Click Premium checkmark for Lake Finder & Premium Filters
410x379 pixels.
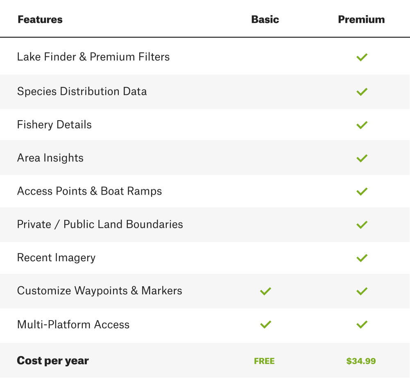point(362,57)
